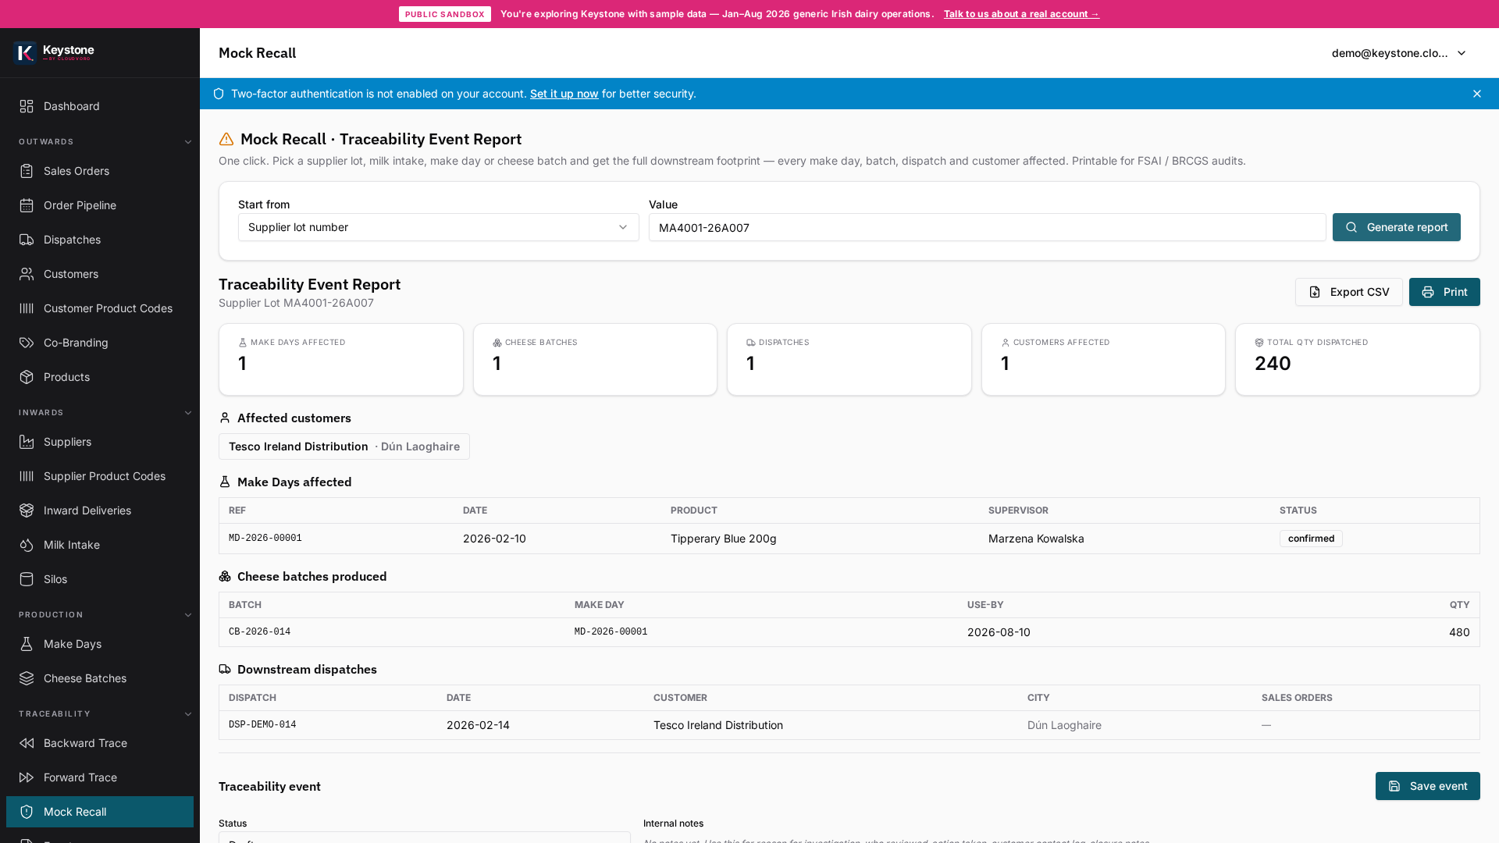Dismiss the two-factor authentication banner

pyautogui.click(x=1477, y=94)
